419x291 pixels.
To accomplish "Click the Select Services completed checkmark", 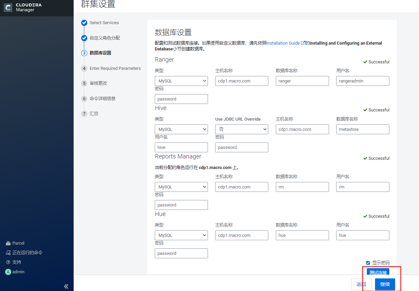I will click(84, 23).
